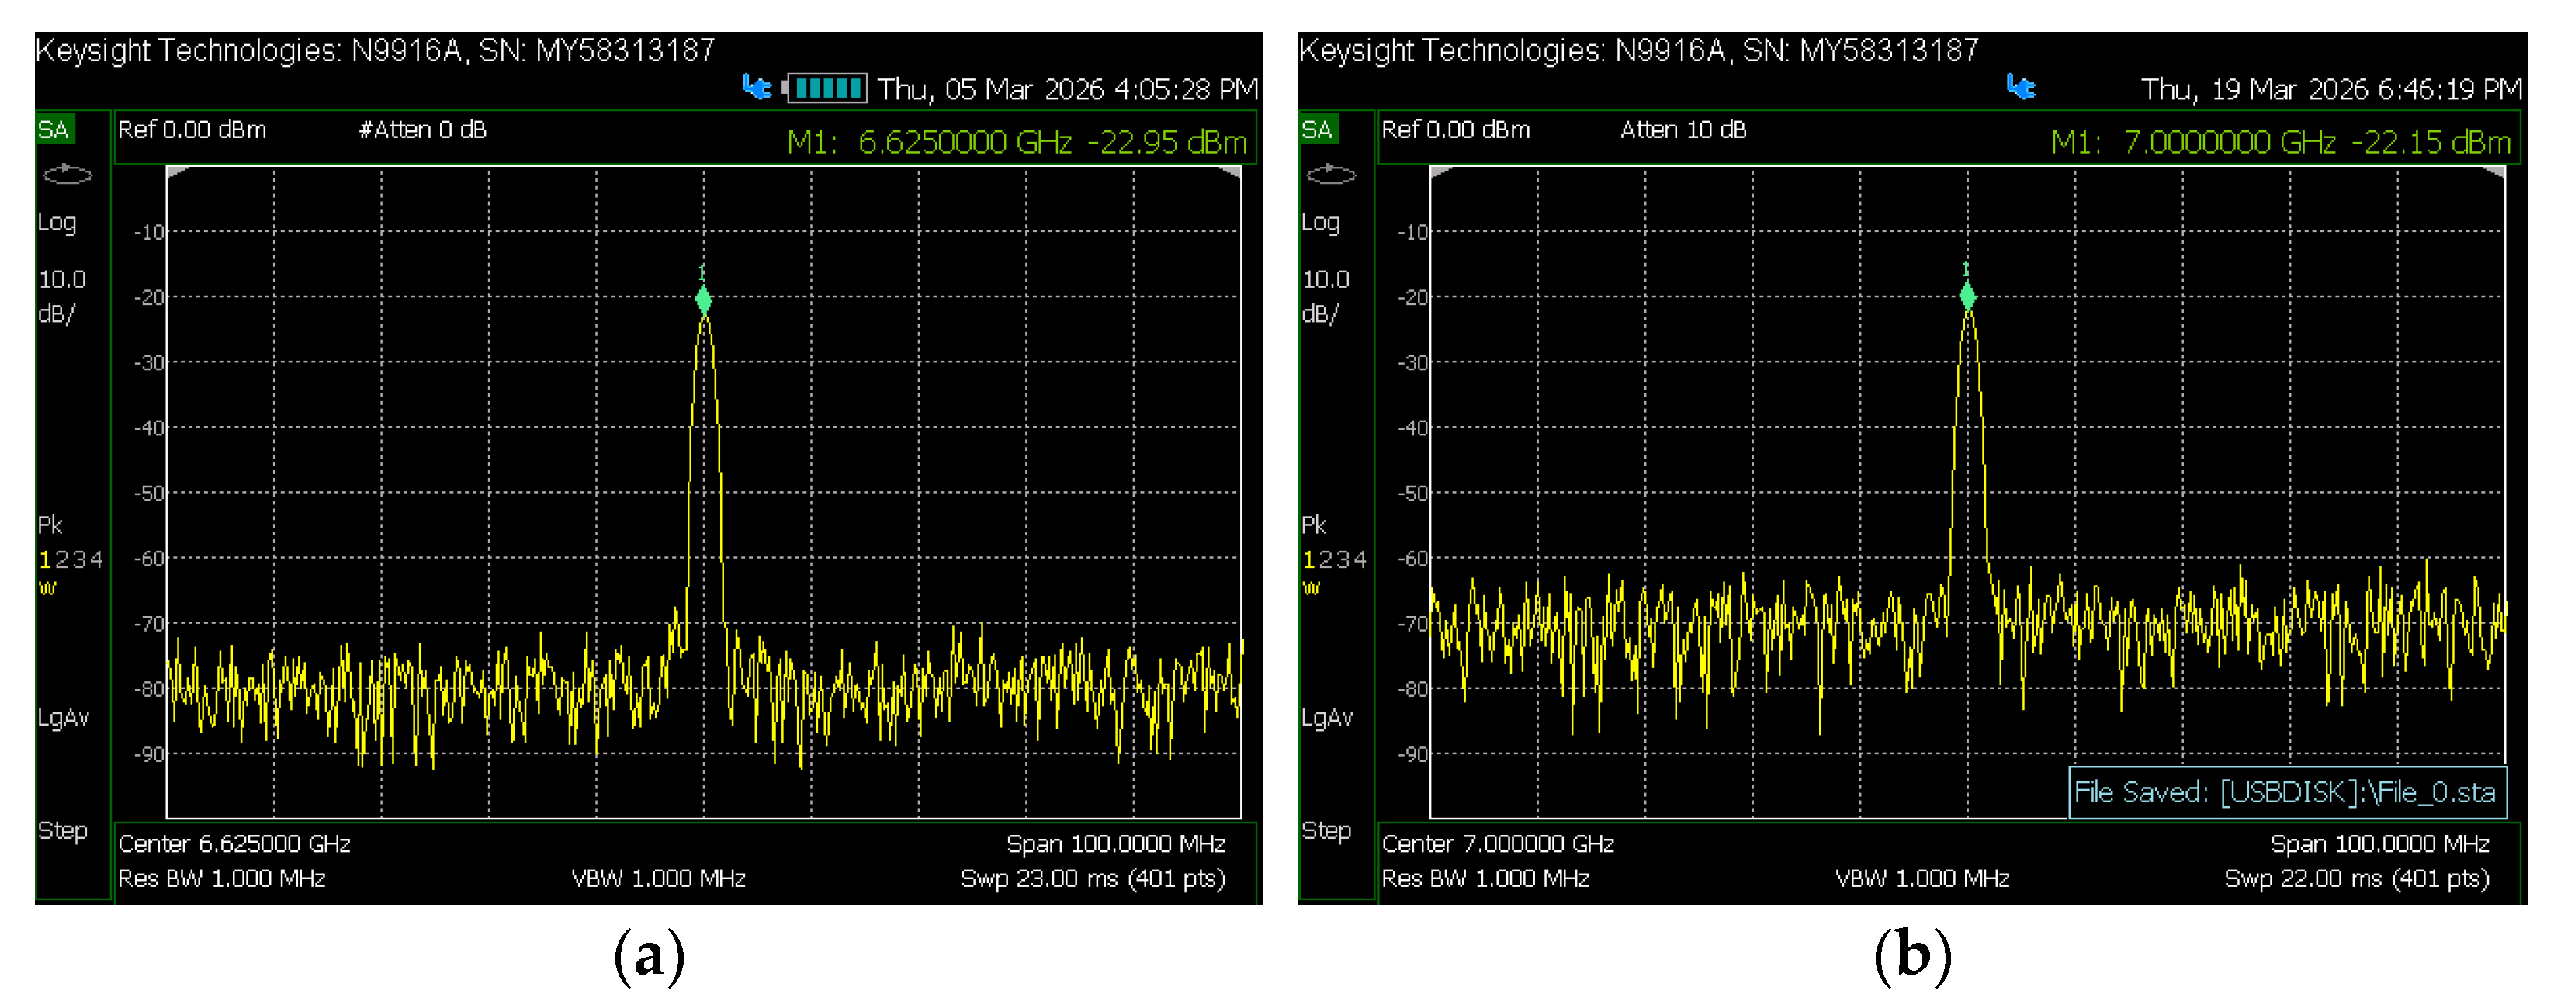The height and width of the screenshot is (1001, 2554).
Task: Open Pk detector setting on left screen
Action: [x=50, y=525]
